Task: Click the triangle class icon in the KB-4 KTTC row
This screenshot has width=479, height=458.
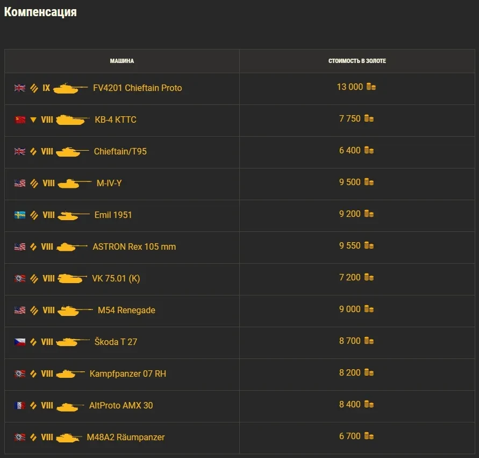Action: click(x=33, y=119)
